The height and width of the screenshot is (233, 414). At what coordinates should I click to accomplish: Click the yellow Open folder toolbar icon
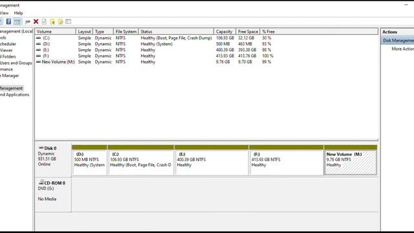(52, 21)
